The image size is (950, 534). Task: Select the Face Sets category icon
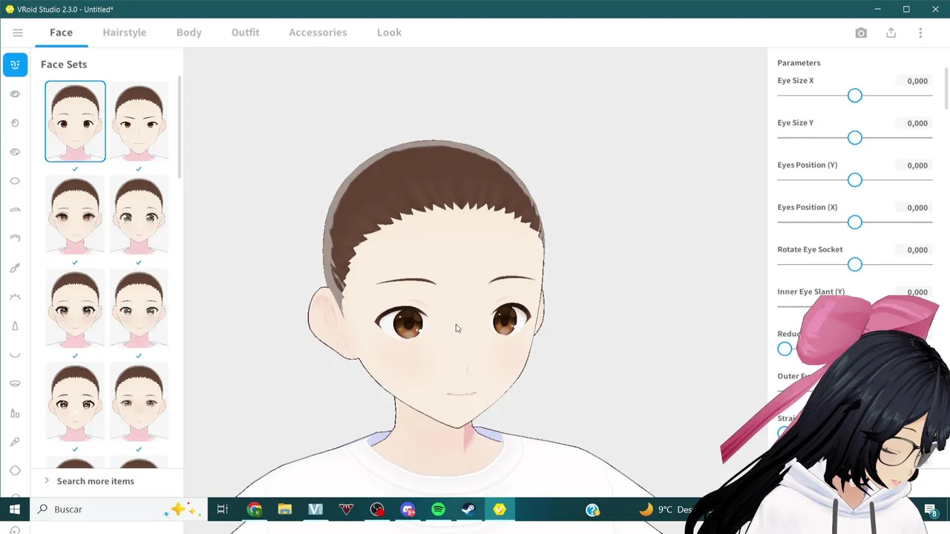pos(15,65)
